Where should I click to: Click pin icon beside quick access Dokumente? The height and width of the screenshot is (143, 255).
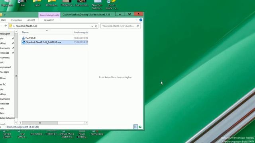click(13, 48)
